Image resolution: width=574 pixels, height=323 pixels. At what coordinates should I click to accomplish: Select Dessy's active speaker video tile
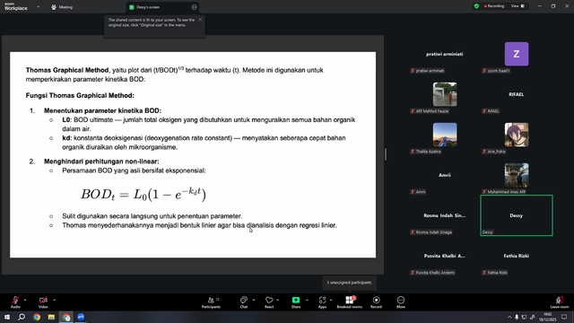(517, 215)
